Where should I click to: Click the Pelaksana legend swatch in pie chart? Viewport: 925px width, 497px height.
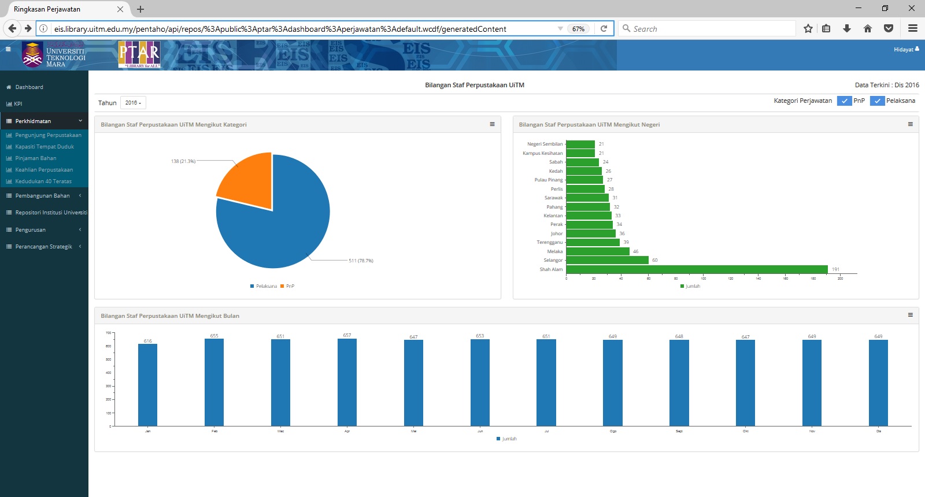point(252,286)
